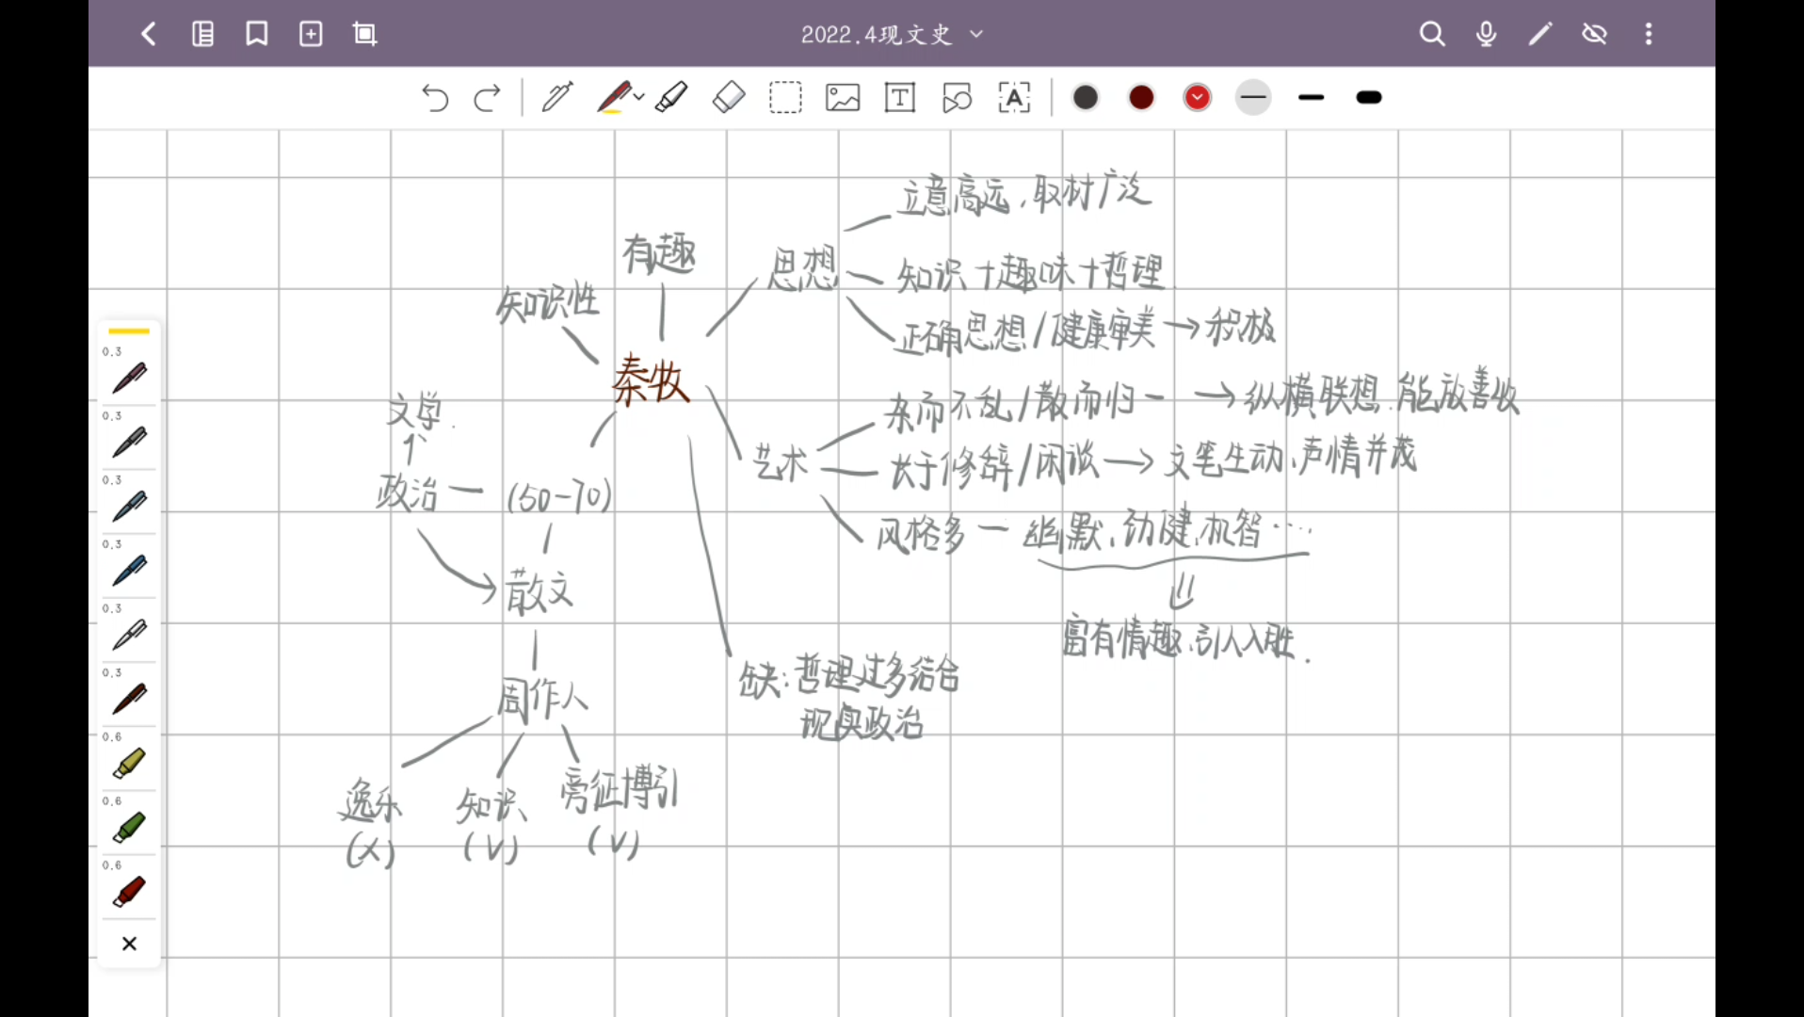Tap the handwritten 周作人 node
The image size is (1804, 1017).
click(x=542, y=700)
